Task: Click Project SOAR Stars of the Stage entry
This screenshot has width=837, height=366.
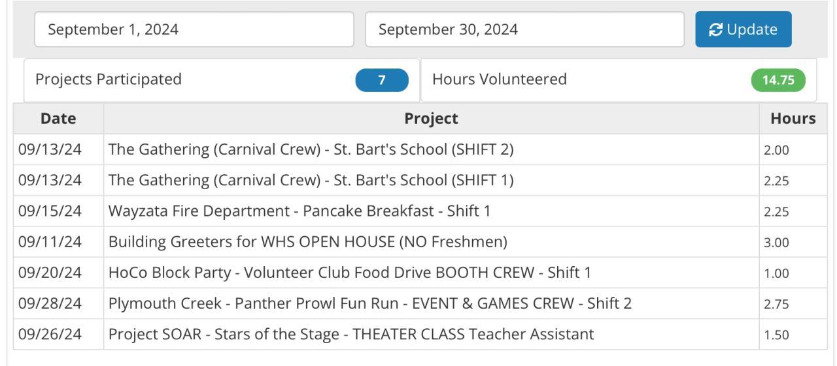Action: click(351, 335)
